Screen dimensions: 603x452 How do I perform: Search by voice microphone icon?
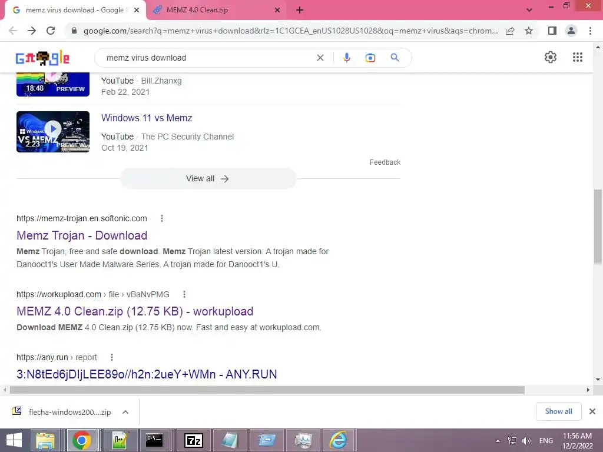(346, 58)
